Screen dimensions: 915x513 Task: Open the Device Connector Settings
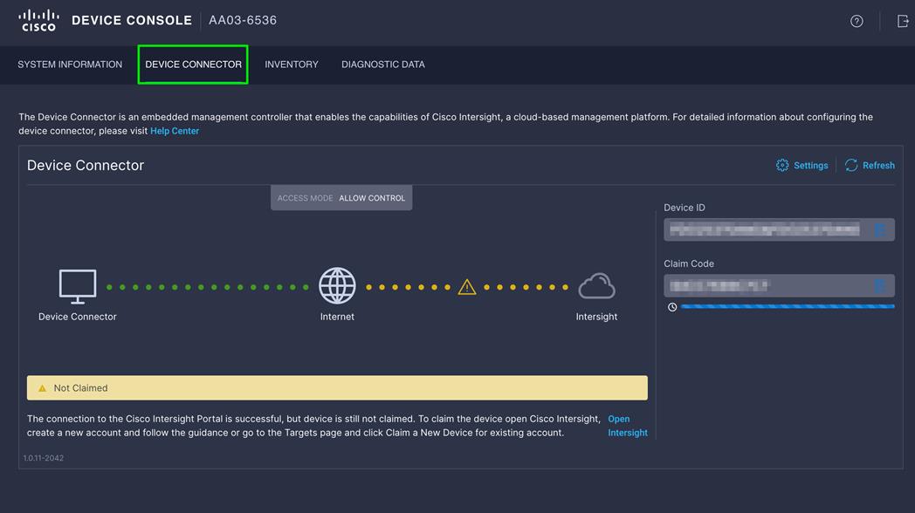coord(801,165)
